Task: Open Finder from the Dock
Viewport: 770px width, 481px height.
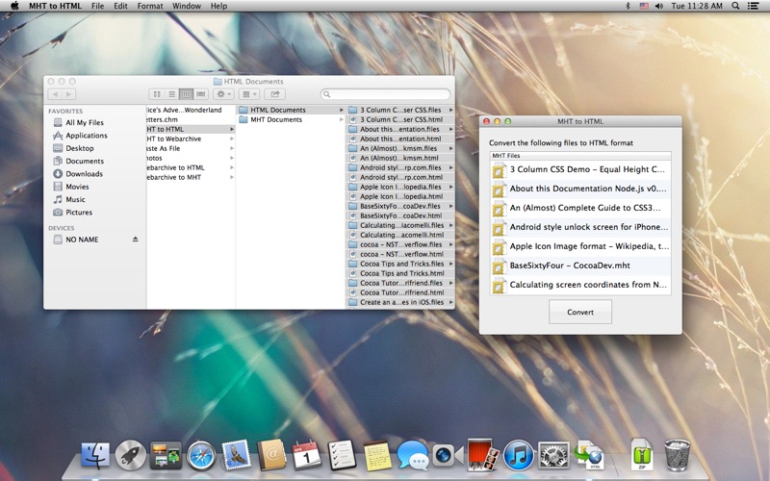Action: click(95, 455)
